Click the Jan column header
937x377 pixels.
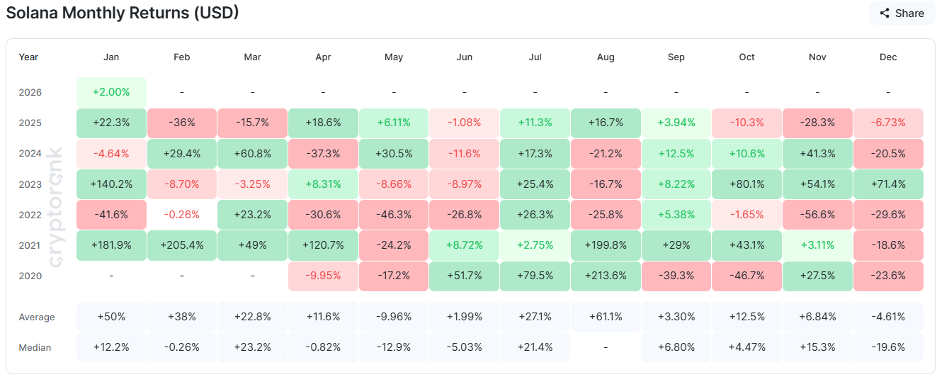tap(111, 57)
